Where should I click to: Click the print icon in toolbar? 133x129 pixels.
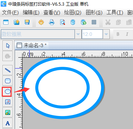[x=52, y=22]
